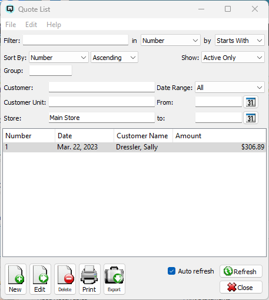
Task: Click the Refresh button
Action: pyautogui.click(x=241, y=271)
